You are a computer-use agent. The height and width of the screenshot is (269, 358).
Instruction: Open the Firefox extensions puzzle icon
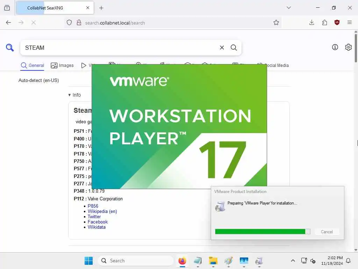click(324, 22)
